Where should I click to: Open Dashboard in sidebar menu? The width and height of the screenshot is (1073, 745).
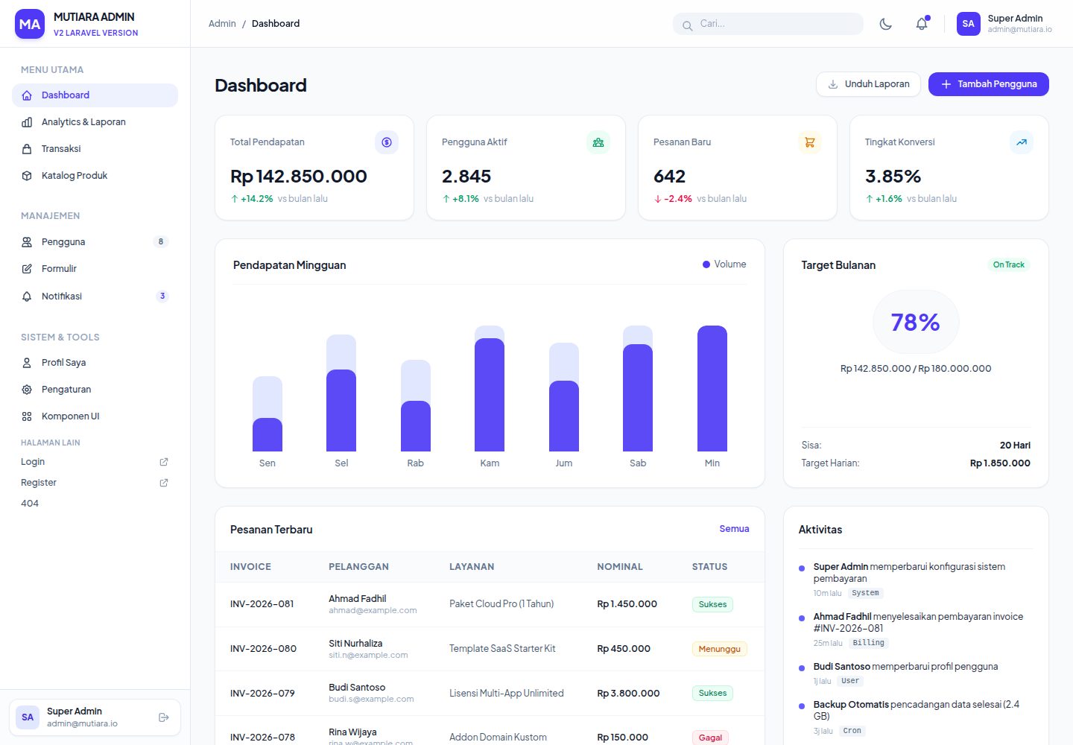click(x=95, y=95)
